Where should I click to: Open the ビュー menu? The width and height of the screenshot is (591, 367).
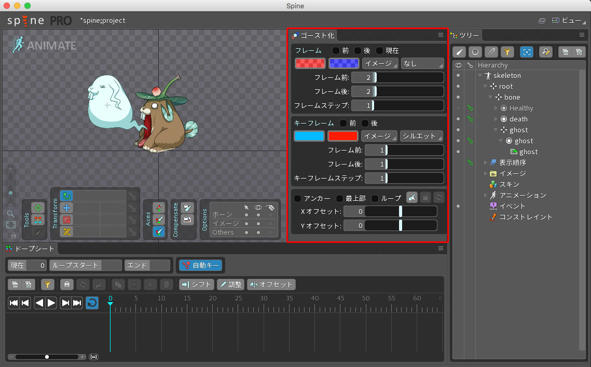click(x=568, y=20)
